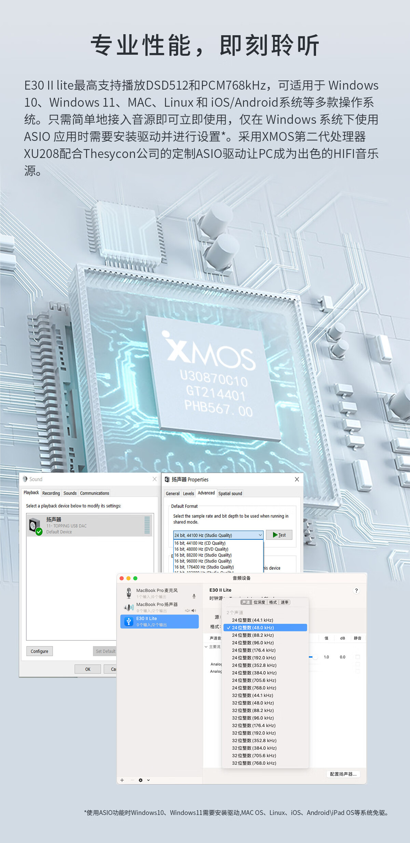Collapse the 主要流 disclosure triangle

[x=206, y=647]
